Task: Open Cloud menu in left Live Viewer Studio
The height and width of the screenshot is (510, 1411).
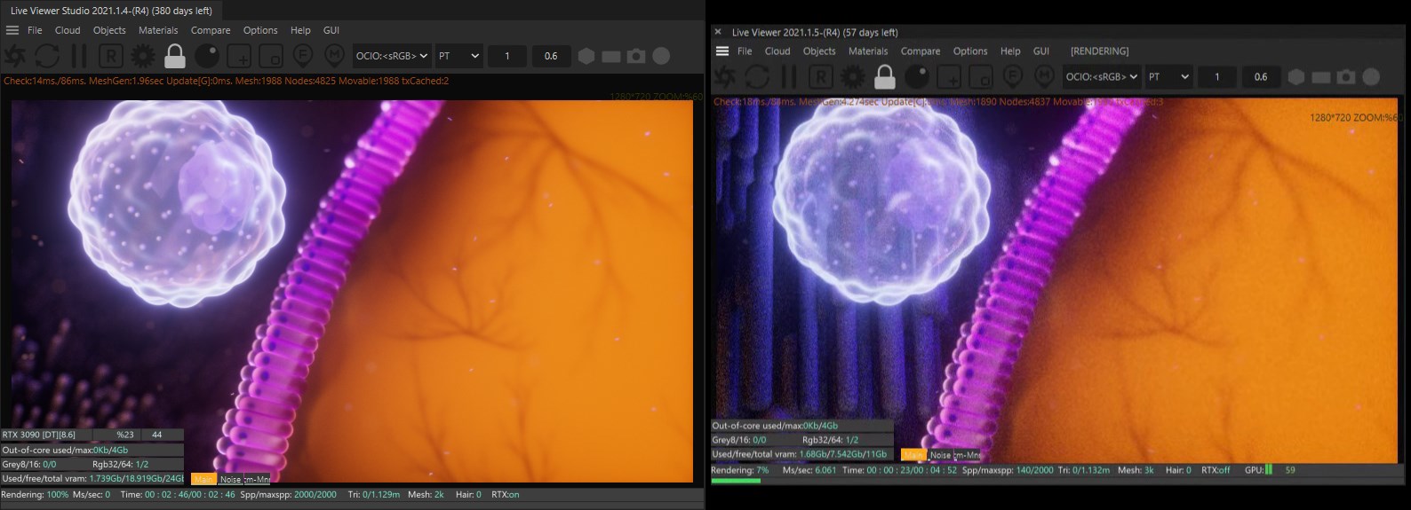Action: 68,30
